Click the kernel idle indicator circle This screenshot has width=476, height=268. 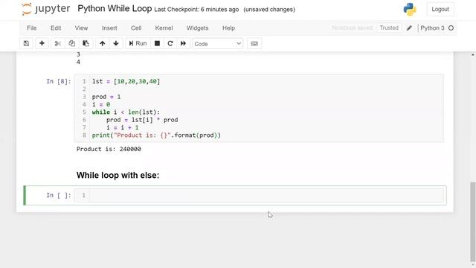pyautogui.click(x=451, y=28)
